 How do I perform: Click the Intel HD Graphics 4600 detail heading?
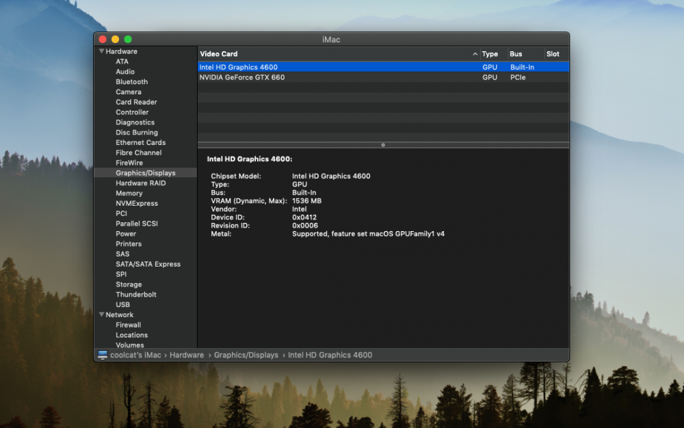[250, 159]
